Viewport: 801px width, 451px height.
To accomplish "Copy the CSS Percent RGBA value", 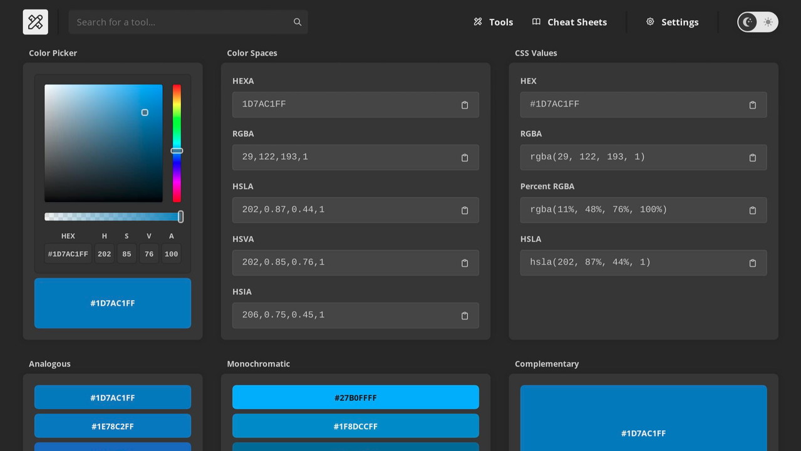I will [752, 210].
